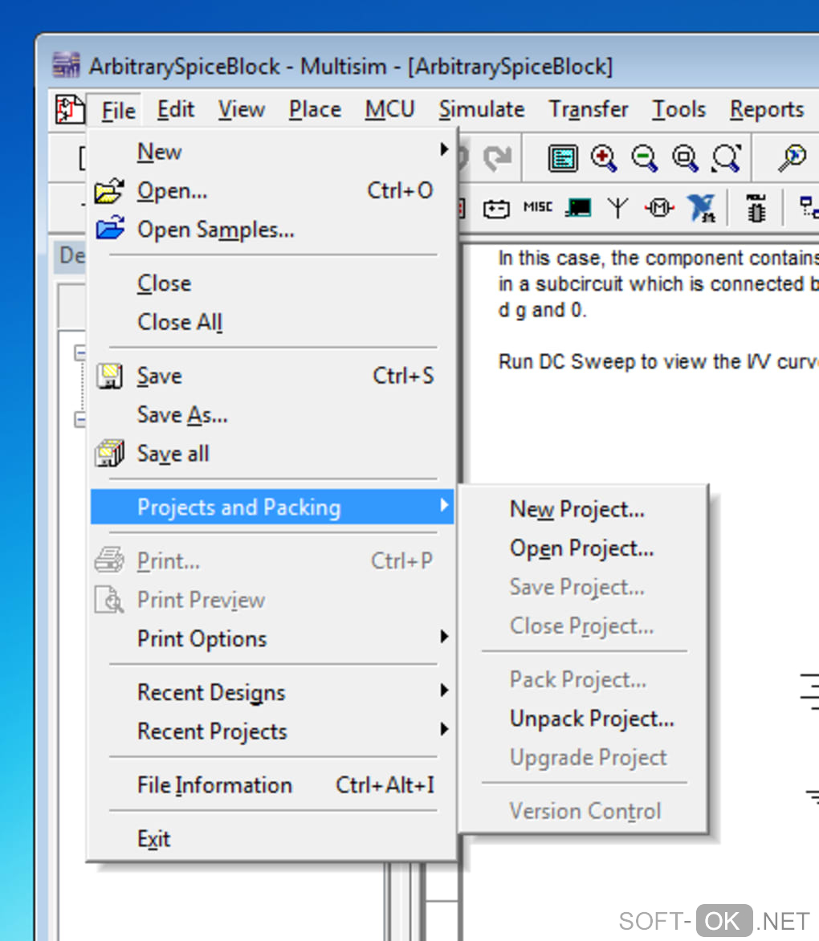
Task: Click the Zoom In magnifier icon
Action: [x=603, y=158]
